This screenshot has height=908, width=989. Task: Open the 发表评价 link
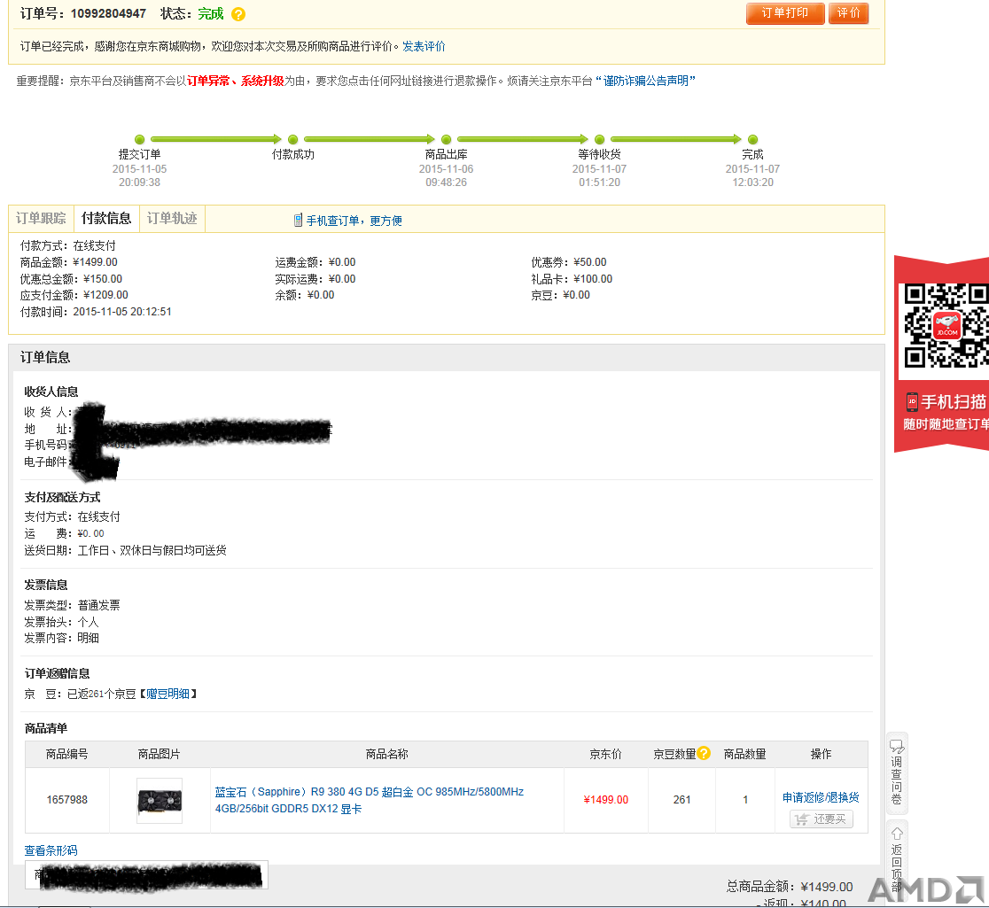tap(424, 46)
